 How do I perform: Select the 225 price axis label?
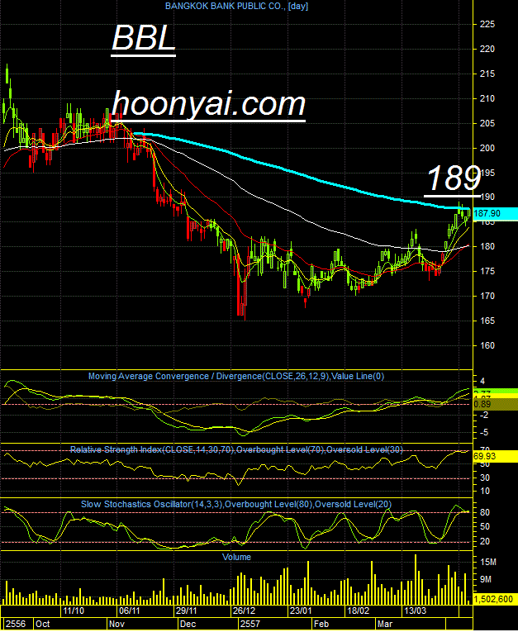point(487,25)
